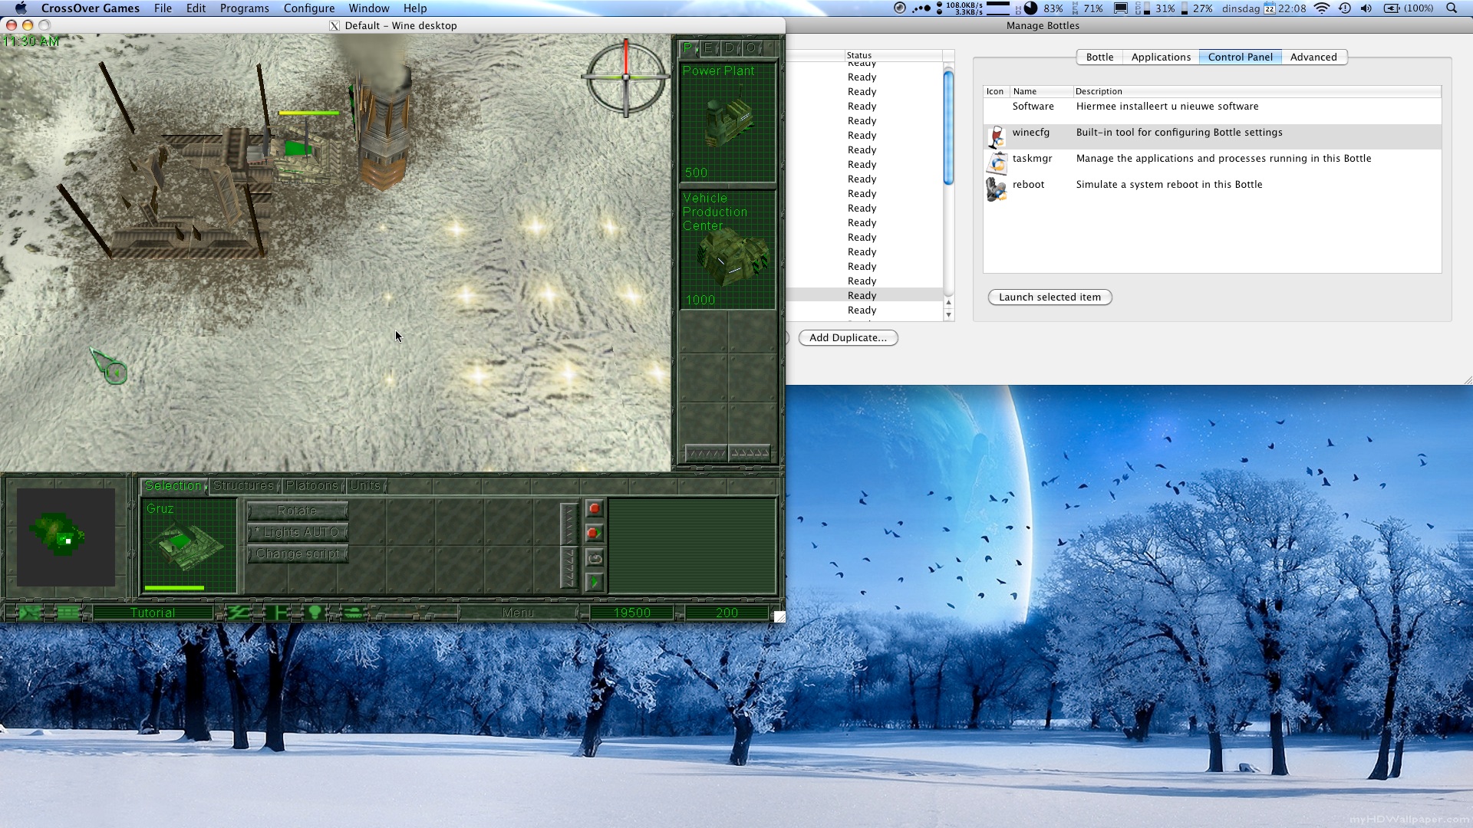1473x828 pixels.
Task: Toggle the Lights AUTO command
Action: (298, 532)
